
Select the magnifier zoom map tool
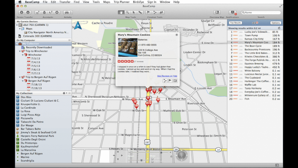[x=127, y=12]
